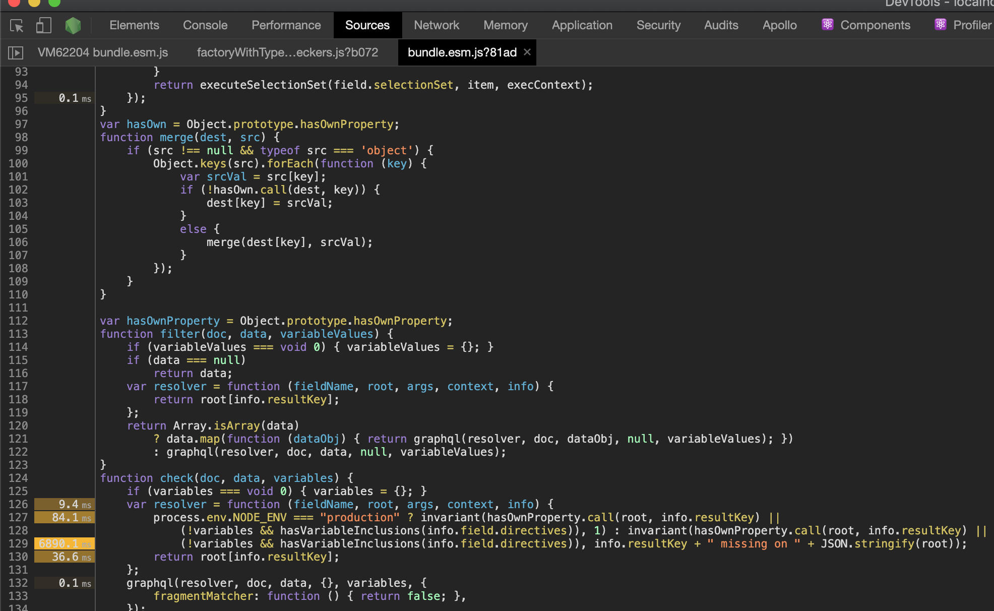Close the bundle.esm.js?81ad file tab
This screenshot has width=994, height=611.
pyautogui.click(x=527, y=52)
